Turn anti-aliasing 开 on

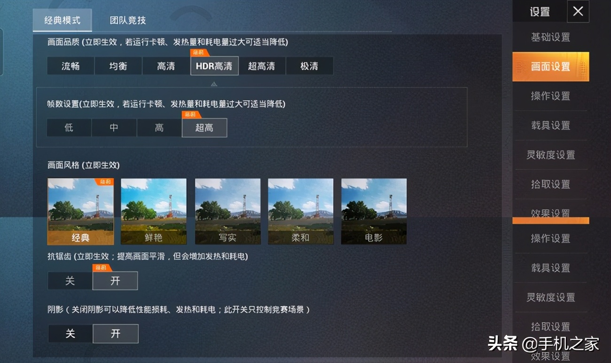point(115,281)
